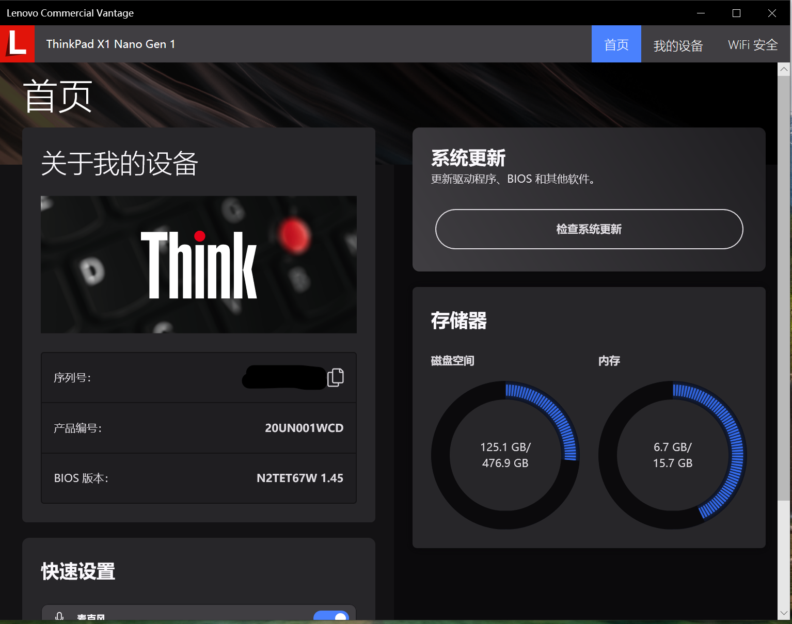Screen dimensions: 792x624
Task: Select BIOS version N2TET67W 1.45
Action: [x=300, y=478]
